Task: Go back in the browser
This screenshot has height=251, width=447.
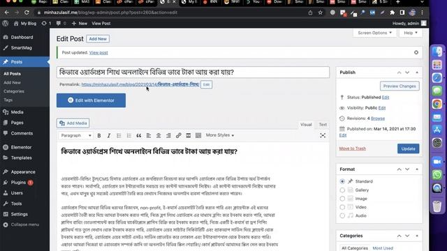Action: point(6,13)
